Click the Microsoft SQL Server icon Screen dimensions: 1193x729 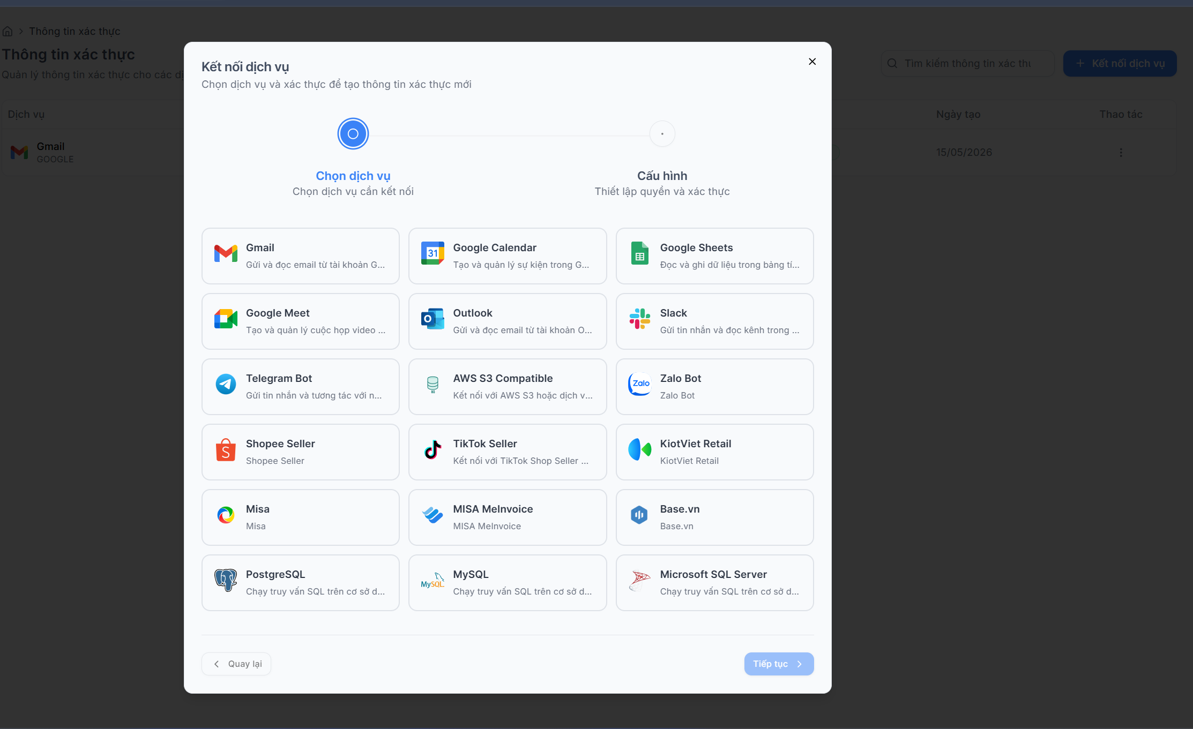tap(639, 580)
